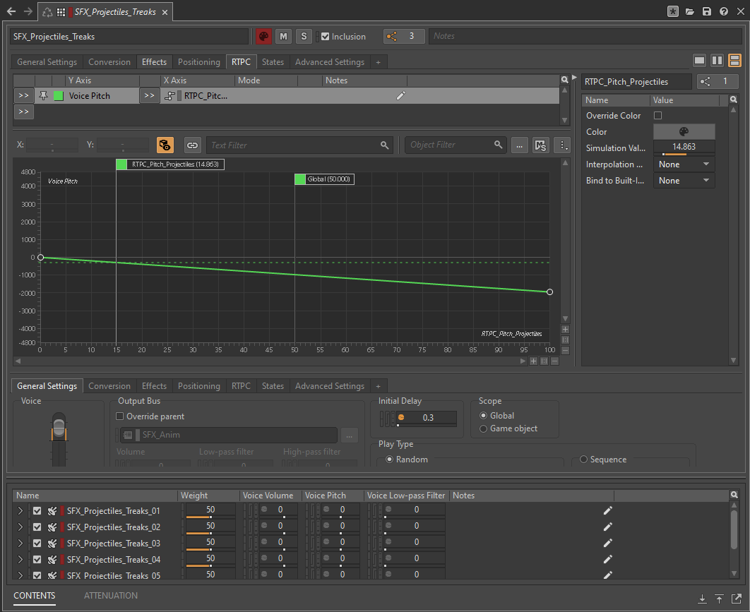Open the ATTENUATION tab at bottom

[111, 596]
